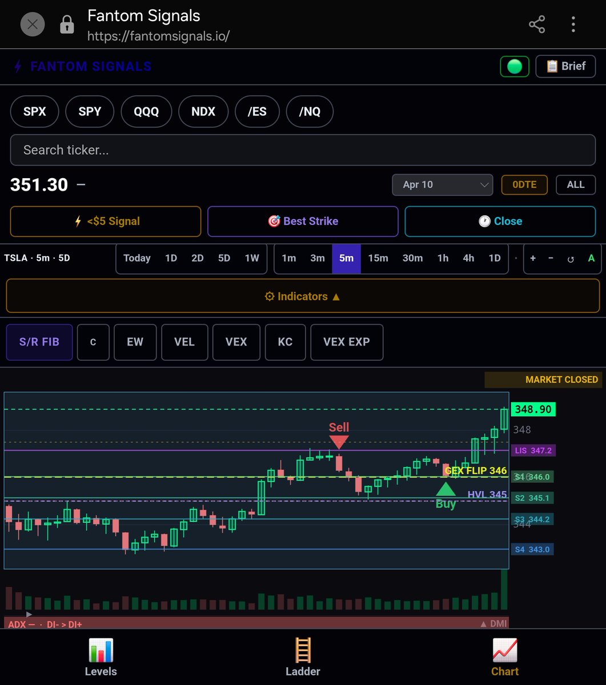Screen dimensions: 606x685
Task: Click the TSLA · 5m · 5D label
Action: [37, 258]
